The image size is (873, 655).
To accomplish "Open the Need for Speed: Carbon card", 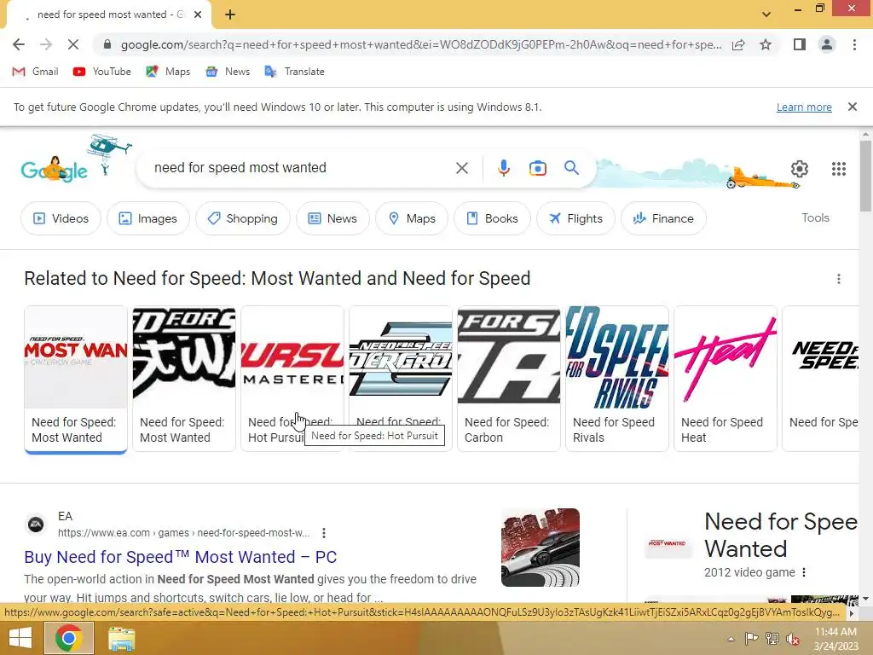I will click(x=509, y=379).
